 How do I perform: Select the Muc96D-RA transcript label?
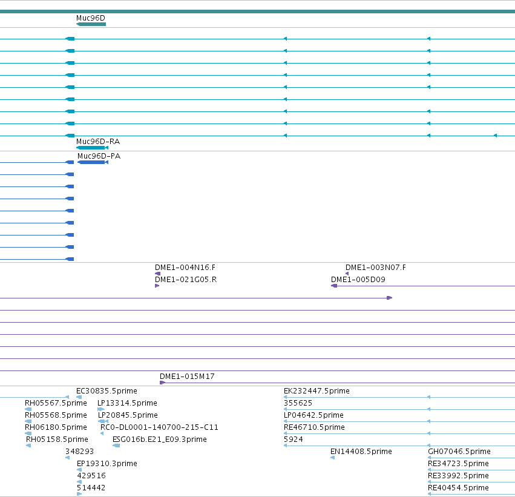[x=98, y=142]
